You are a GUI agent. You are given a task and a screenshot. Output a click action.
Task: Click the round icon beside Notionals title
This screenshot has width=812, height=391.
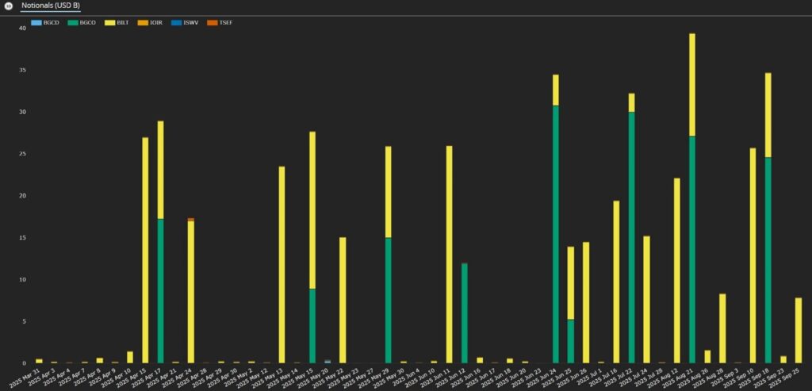coord(8,6)
